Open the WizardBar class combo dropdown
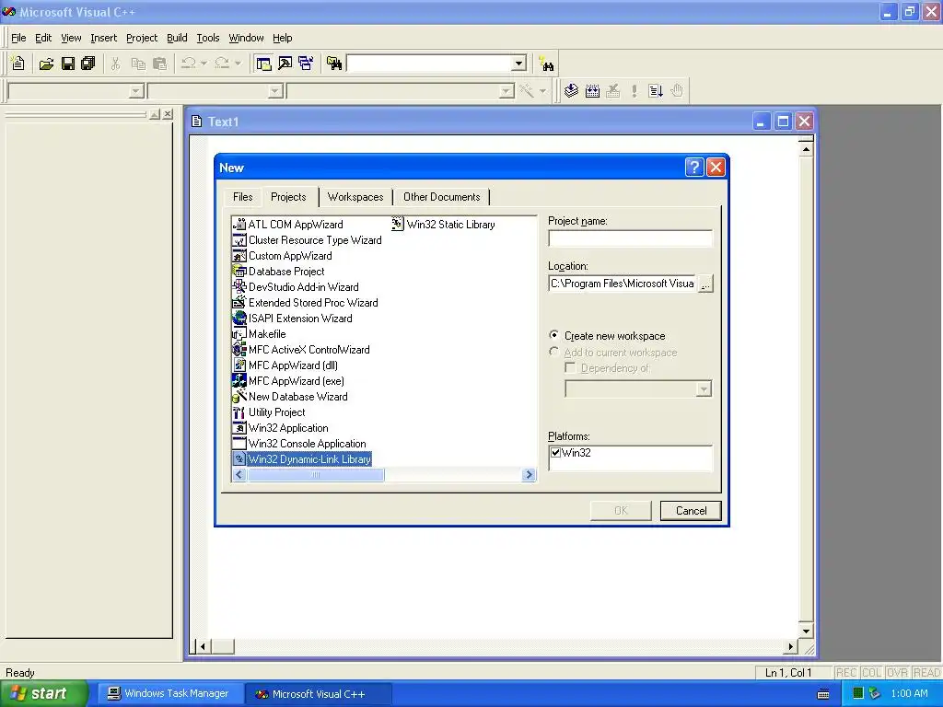Screen dimensions: 943x707 point(136,91)
